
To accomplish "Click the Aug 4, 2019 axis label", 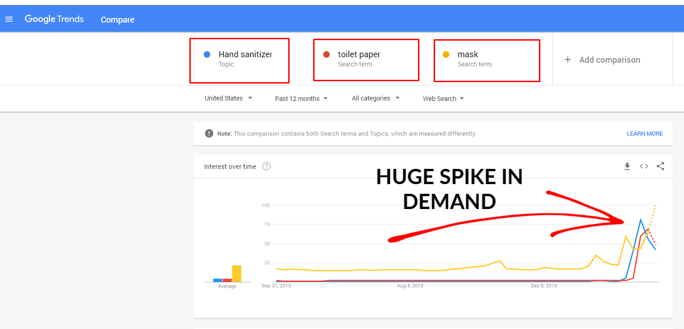I will pos(410,286).
